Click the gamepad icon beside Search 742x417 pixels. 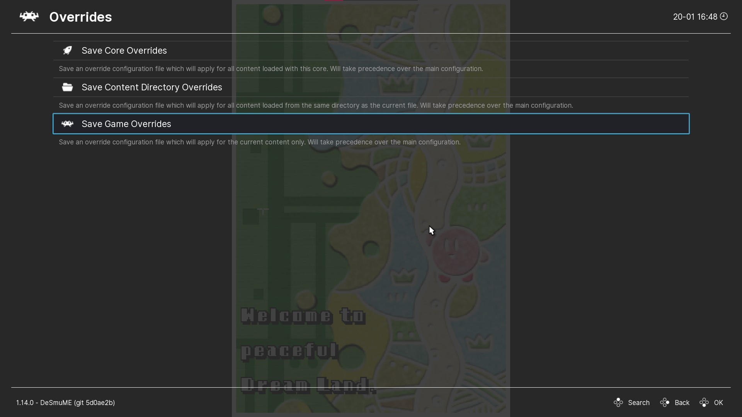pos(618,403)
